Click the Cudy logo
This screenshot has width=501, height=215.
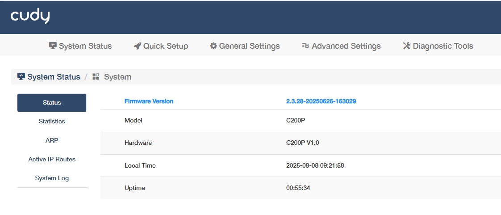coord(30,16)
